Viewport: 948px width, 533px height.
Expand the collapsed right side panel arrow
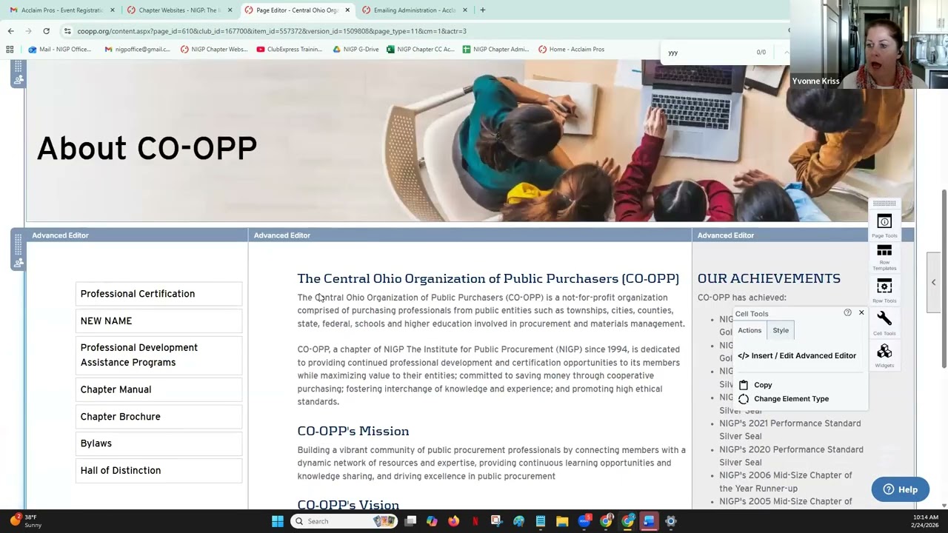[x=933, y=282]
